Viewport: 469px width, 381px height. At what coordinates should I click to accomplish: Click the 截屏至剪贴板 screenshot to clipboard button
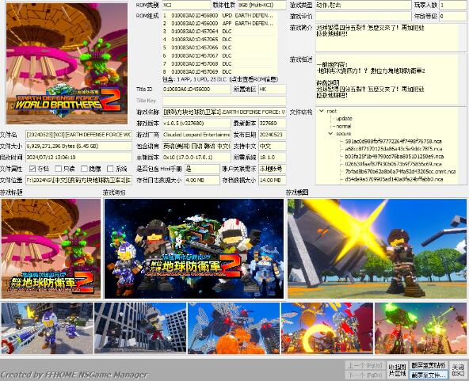pyautogui.click(x=429, y=365)
